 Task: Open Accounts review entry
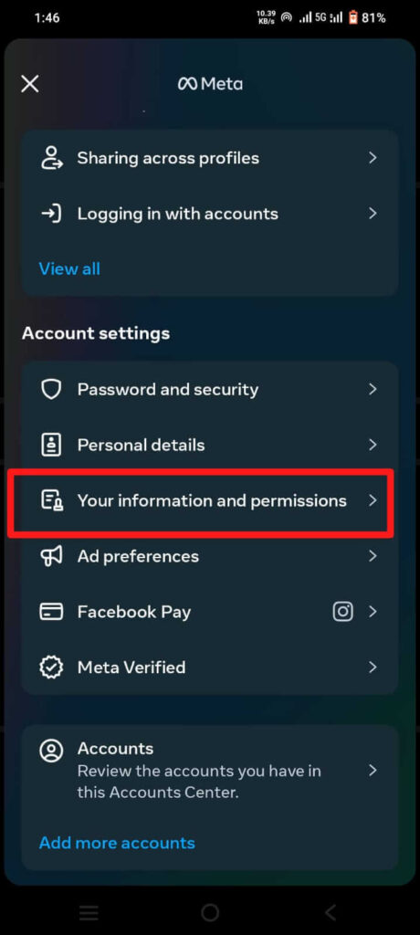[210, 771]
